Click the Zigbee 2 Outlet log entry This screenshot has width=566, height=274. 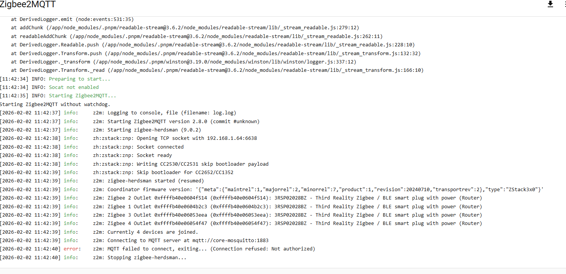pos(287,198)
